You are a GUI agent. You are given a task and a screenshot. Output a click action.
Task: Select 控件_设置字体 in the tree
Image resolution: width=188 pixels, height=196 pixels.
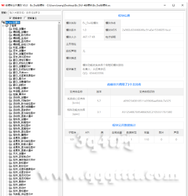(22, 172)
